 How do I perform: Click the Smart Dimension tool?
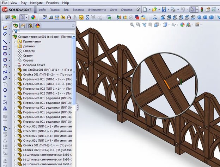coord(5,34)
